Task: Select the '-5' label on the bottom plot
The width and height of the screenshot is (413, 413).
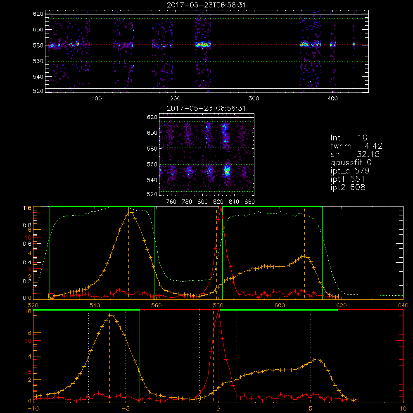Action: tap(126, 409)
